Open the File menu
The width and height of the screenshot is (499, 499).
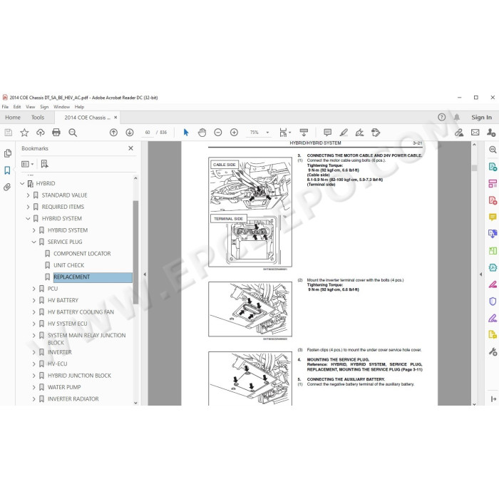pyautogui.click(x=5, y=107)
